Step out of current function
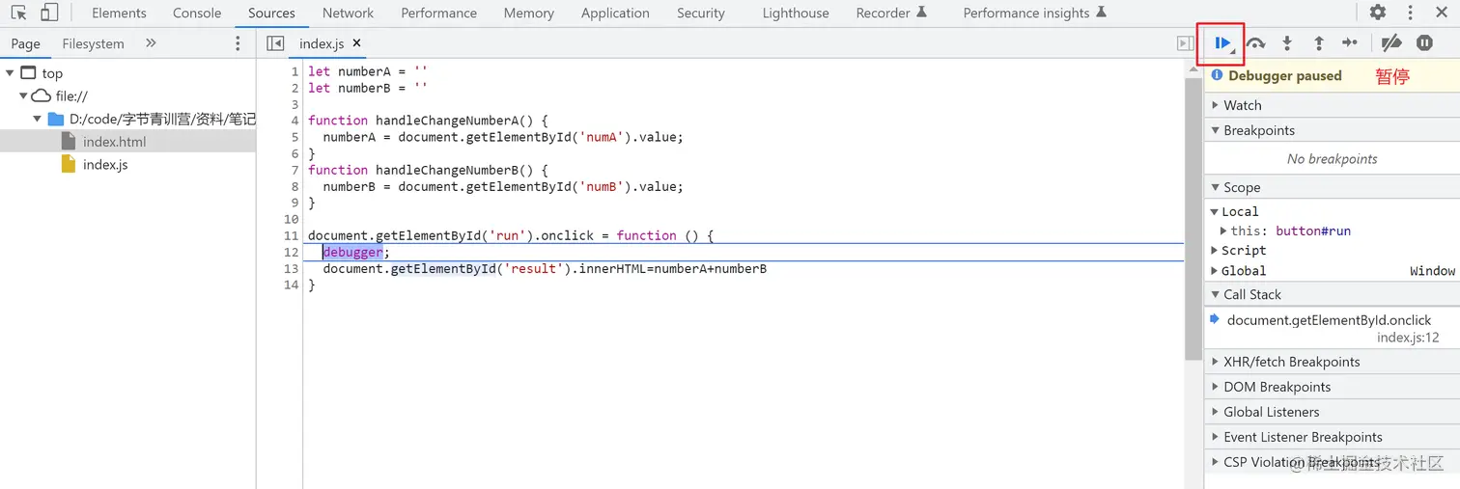 click(1318, 42)
